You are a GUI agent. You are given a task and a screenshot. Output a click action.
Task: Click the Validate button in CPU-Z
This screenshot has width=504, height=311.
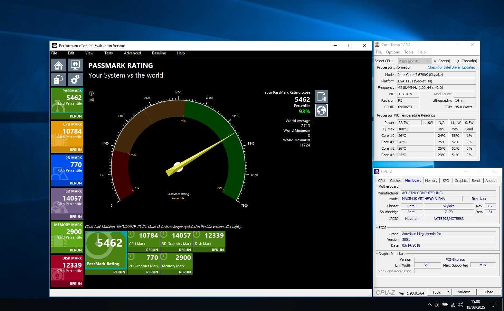click(x=464, y=292)
